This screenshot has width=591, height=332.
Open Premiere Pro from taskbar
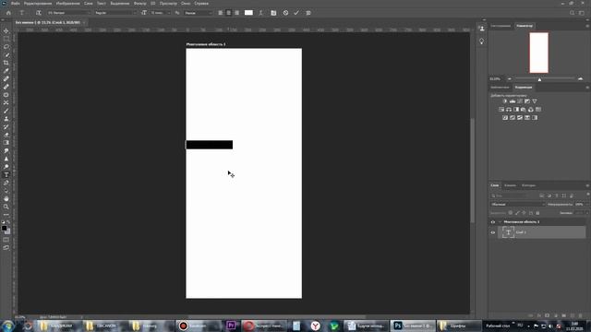(x=231, y=326)
